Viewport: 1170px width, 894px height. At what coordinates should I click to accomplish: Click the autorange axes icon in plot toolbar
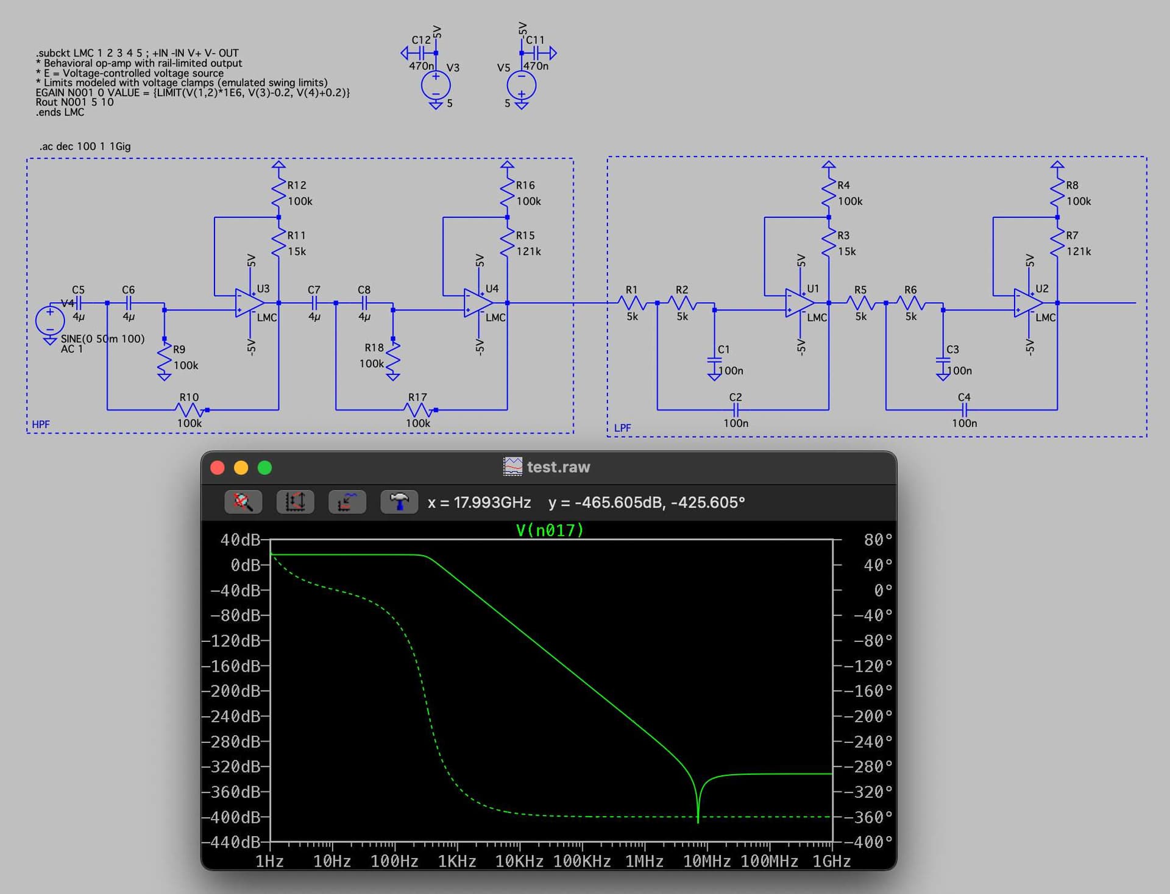click(295, 502)
